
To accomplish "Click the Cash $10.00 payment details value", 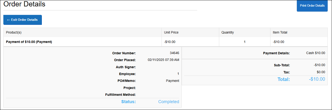I will point(316,53).
